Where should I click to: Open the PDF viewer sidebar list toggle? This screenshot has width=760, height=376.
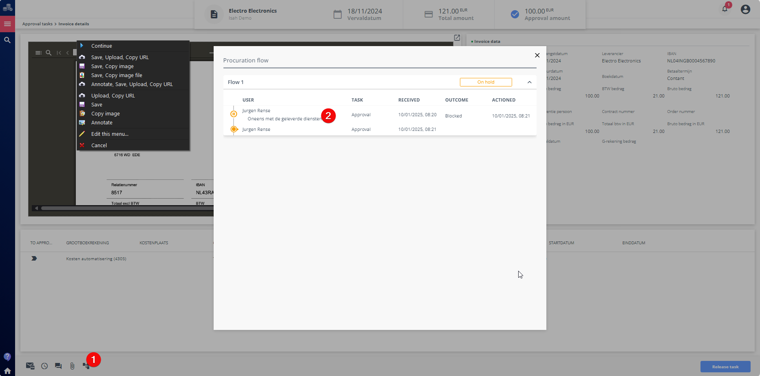tap(38, 53)
